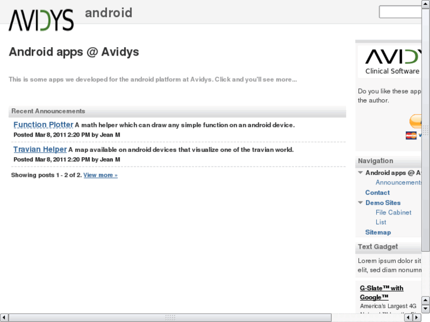Focus the search input field
430x322 pixels.
[x=400, y=12]
